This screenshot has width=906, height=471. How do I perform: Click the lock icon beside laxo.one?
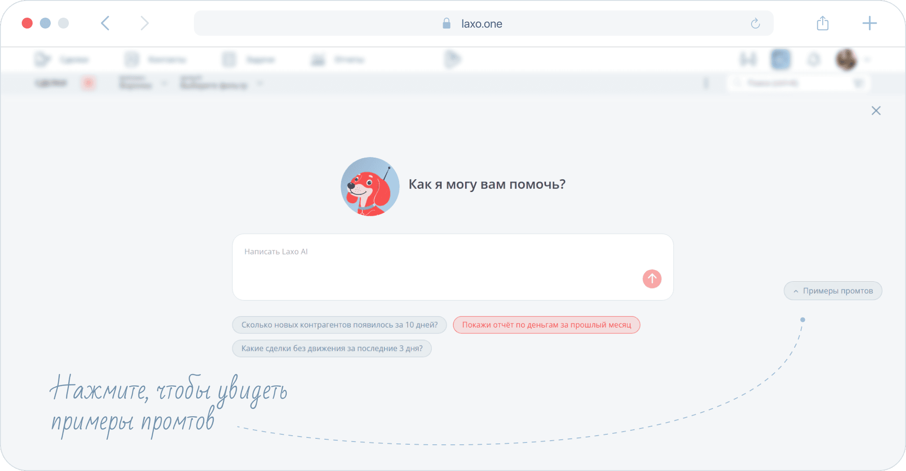[447, 24]
